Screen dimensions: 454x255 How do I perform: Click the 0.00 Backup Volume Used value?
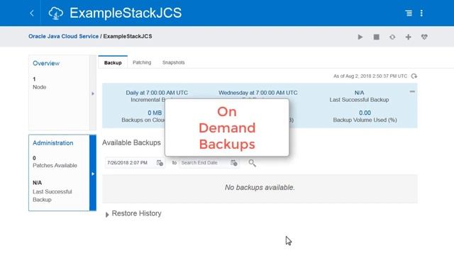pyautogui.click(x=365, y=113)
